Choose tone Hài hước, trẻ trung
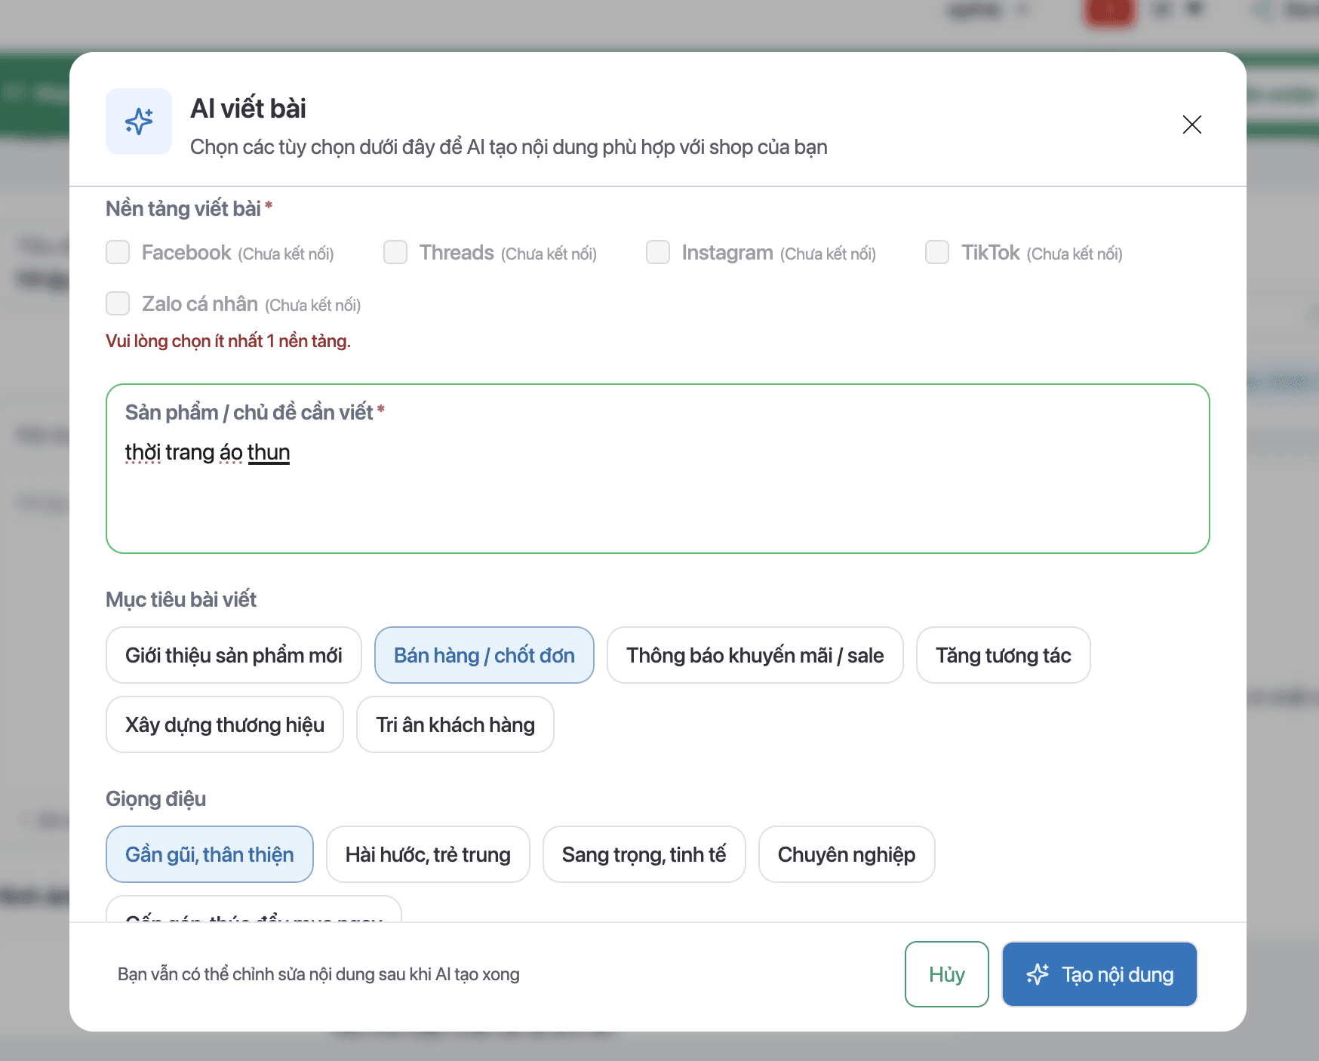This screenshot has width=1319, height=1061. click(x=428, y=854)
